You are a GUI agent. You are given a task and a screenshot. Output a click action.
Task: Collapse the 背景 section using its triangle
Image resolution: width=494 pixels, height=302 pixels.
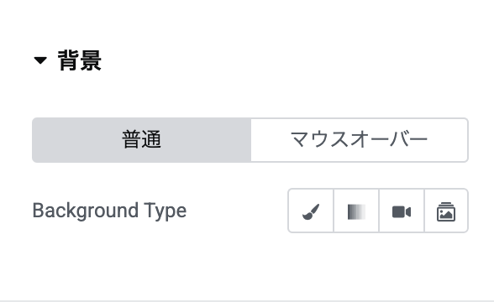tap(40, 60)
